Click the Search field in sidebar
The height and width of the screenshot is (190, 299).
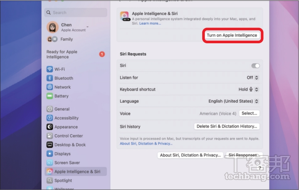click(x=76, y=12)
